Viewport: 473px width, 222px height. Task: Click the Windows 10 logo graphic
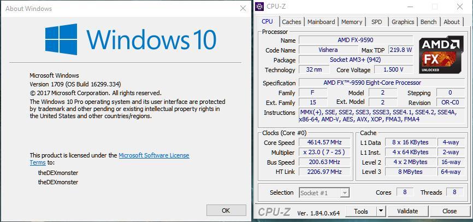coord(131,39)
